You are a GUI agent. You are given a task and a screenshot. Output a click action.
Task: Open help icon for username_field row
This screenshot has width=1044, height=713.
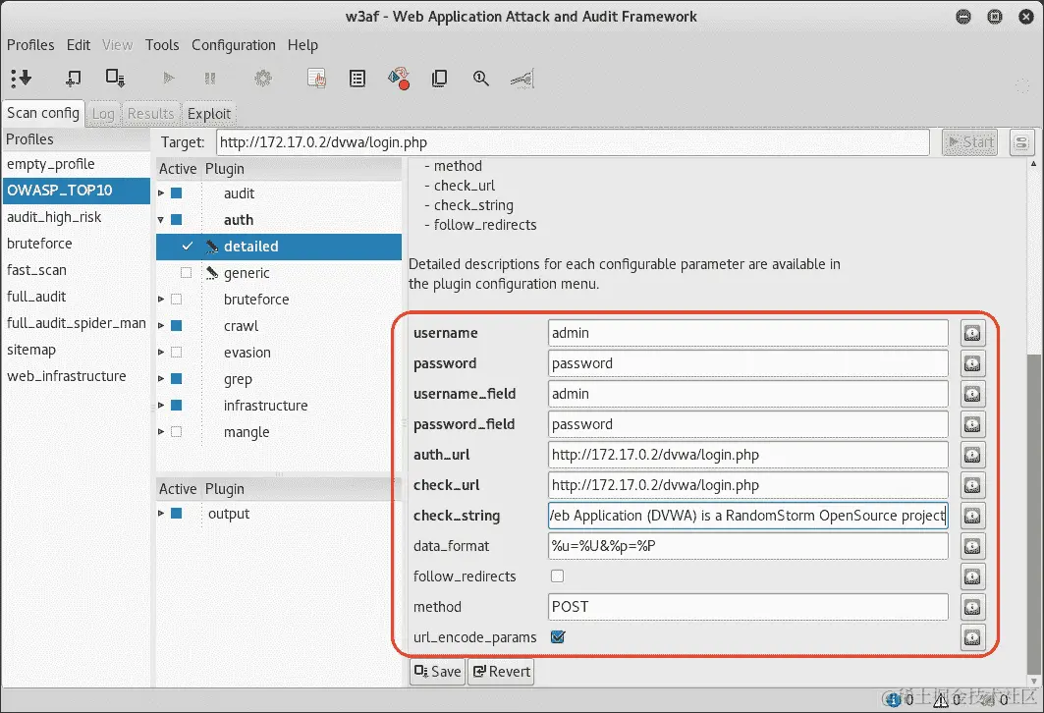972,394
